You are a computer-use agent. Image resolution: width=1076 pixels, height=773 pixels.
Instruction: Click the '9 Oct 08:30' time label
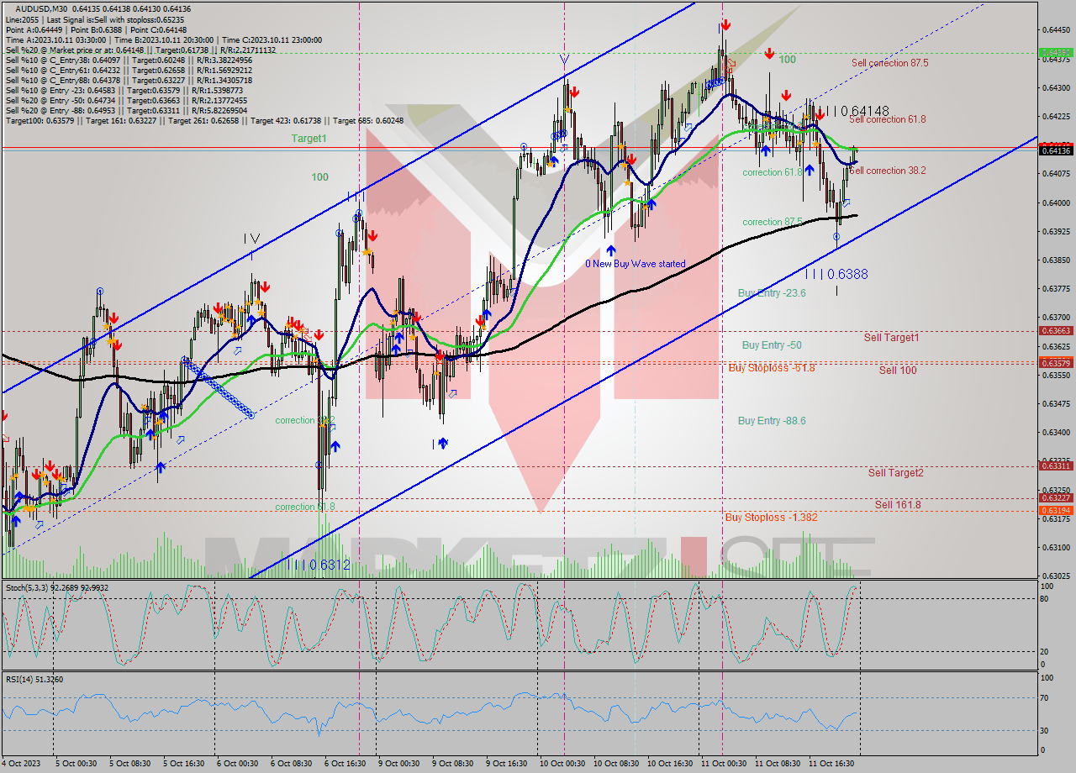[x=452, y=764]
